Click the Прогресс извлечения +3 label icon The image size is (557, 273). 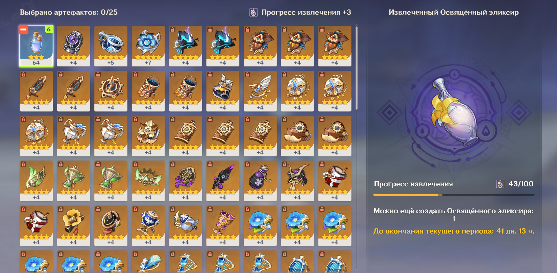pos(253,12)
